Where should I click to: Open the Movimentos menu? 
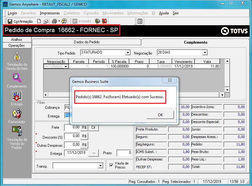pyautogui.click(x=113, y=13)
